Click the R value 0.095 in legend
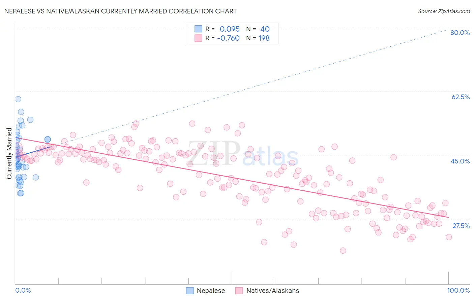This screenshot has height=300, width=474. pos(230,29)
